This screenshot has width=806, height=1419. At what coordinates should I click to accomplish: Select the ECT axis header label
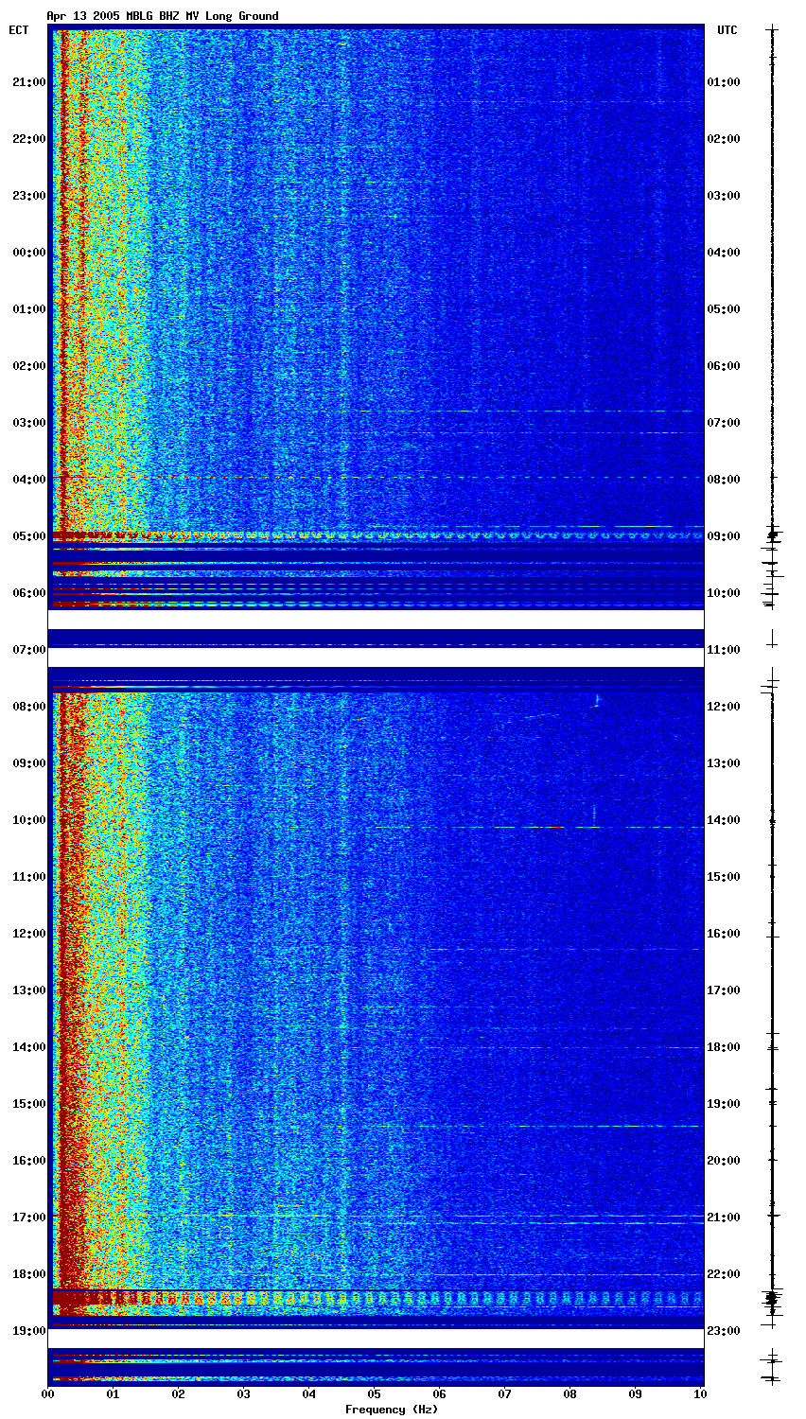tap(19, 30)
